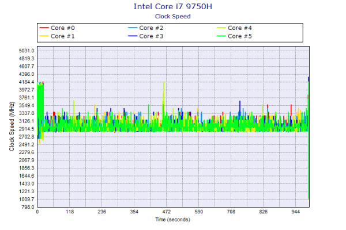The width and height of the screenshot is (346, 230).
Task: Select the 'Core #1' legend label
Action: 63,36
